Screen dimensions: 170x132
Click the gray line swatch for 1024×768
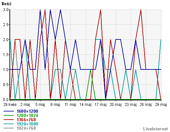(x=8, y=128)
